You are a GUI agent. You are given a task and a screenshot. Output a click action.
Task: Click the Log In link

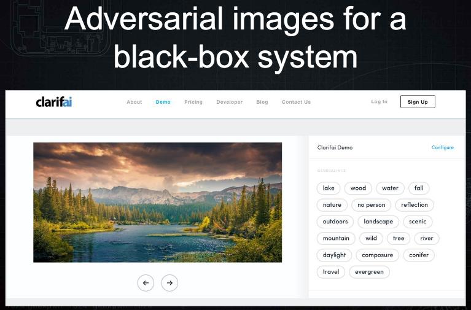pos(380,101)
